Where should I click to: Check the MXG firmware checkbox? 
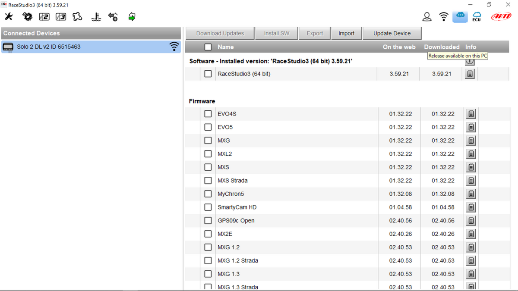[x=208, y=141]
